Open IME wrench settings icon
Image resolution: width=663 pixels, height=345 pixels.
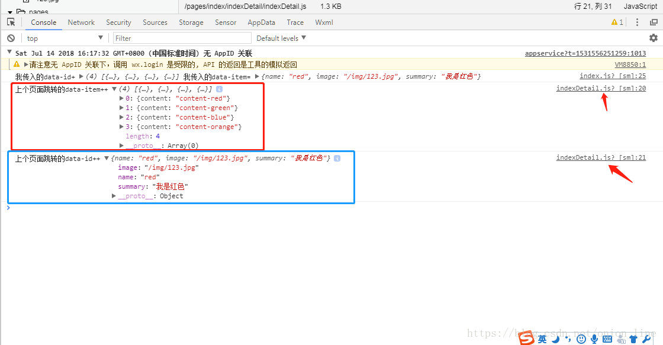click(646, 339)
